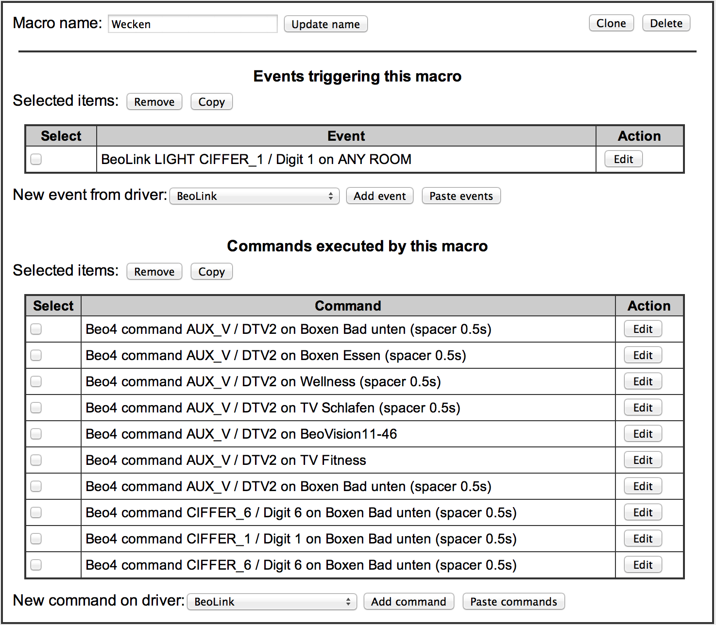Edit the BeoVision11-46 command
The width and height of the screenshot is (716, 625).
pyautogui.click(x=643, y=434)
